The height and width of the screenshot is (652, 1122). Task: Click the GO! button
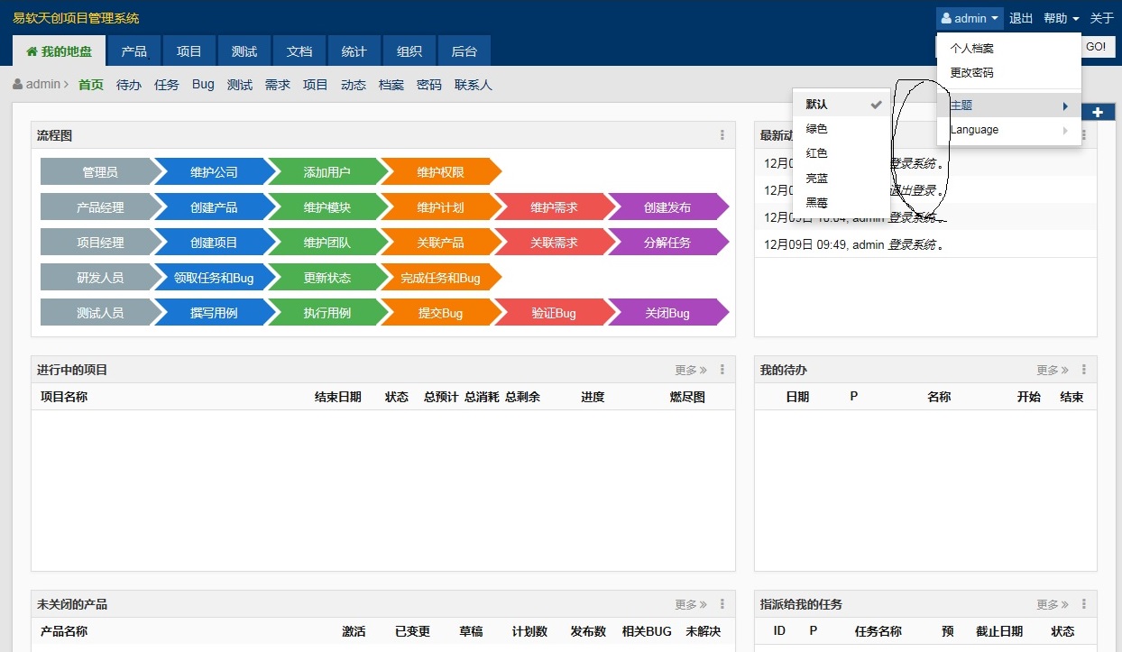(1096, 47)
